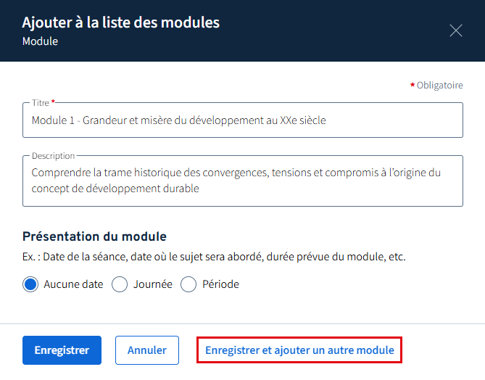Choose the 'Journée' radio circle
Image resolution: width=485 pixels, height=380 pixels.
point(120,284)
